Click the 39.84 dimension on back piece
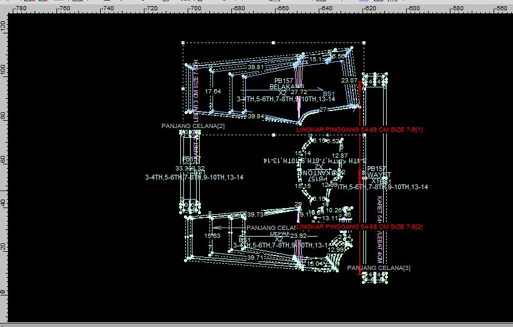 256,116
